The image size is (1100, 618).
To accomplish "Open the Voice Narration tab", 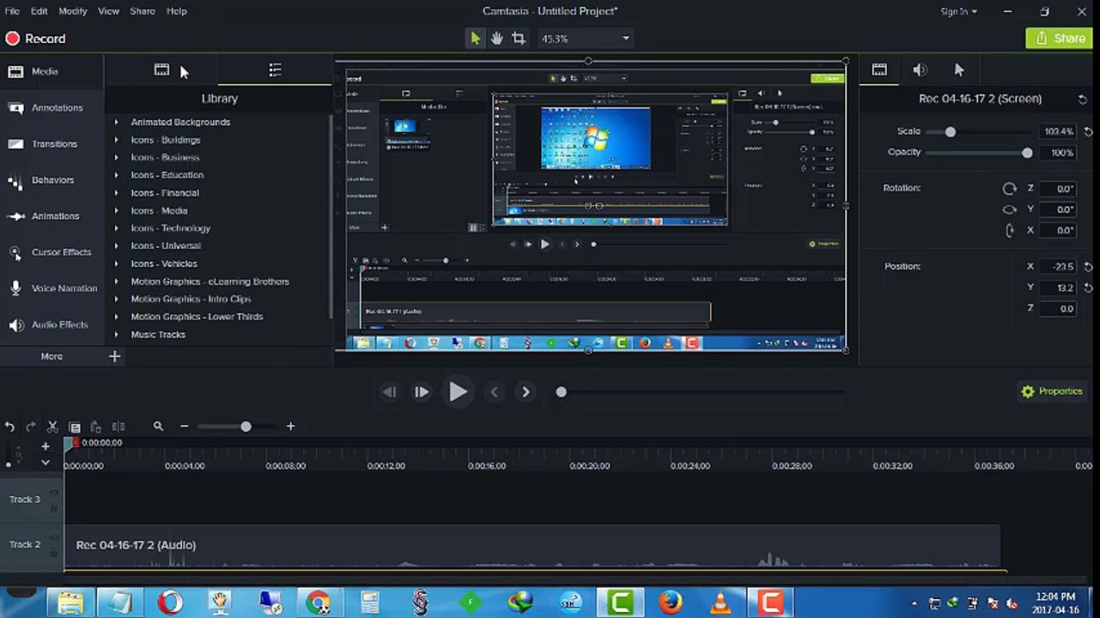I will pos(52,288).
